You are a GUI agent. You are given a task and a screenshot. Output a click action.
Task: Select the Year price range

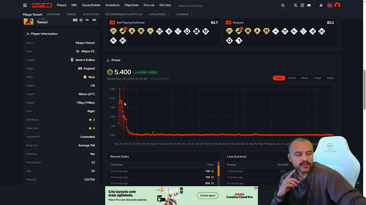pos(279,78)
